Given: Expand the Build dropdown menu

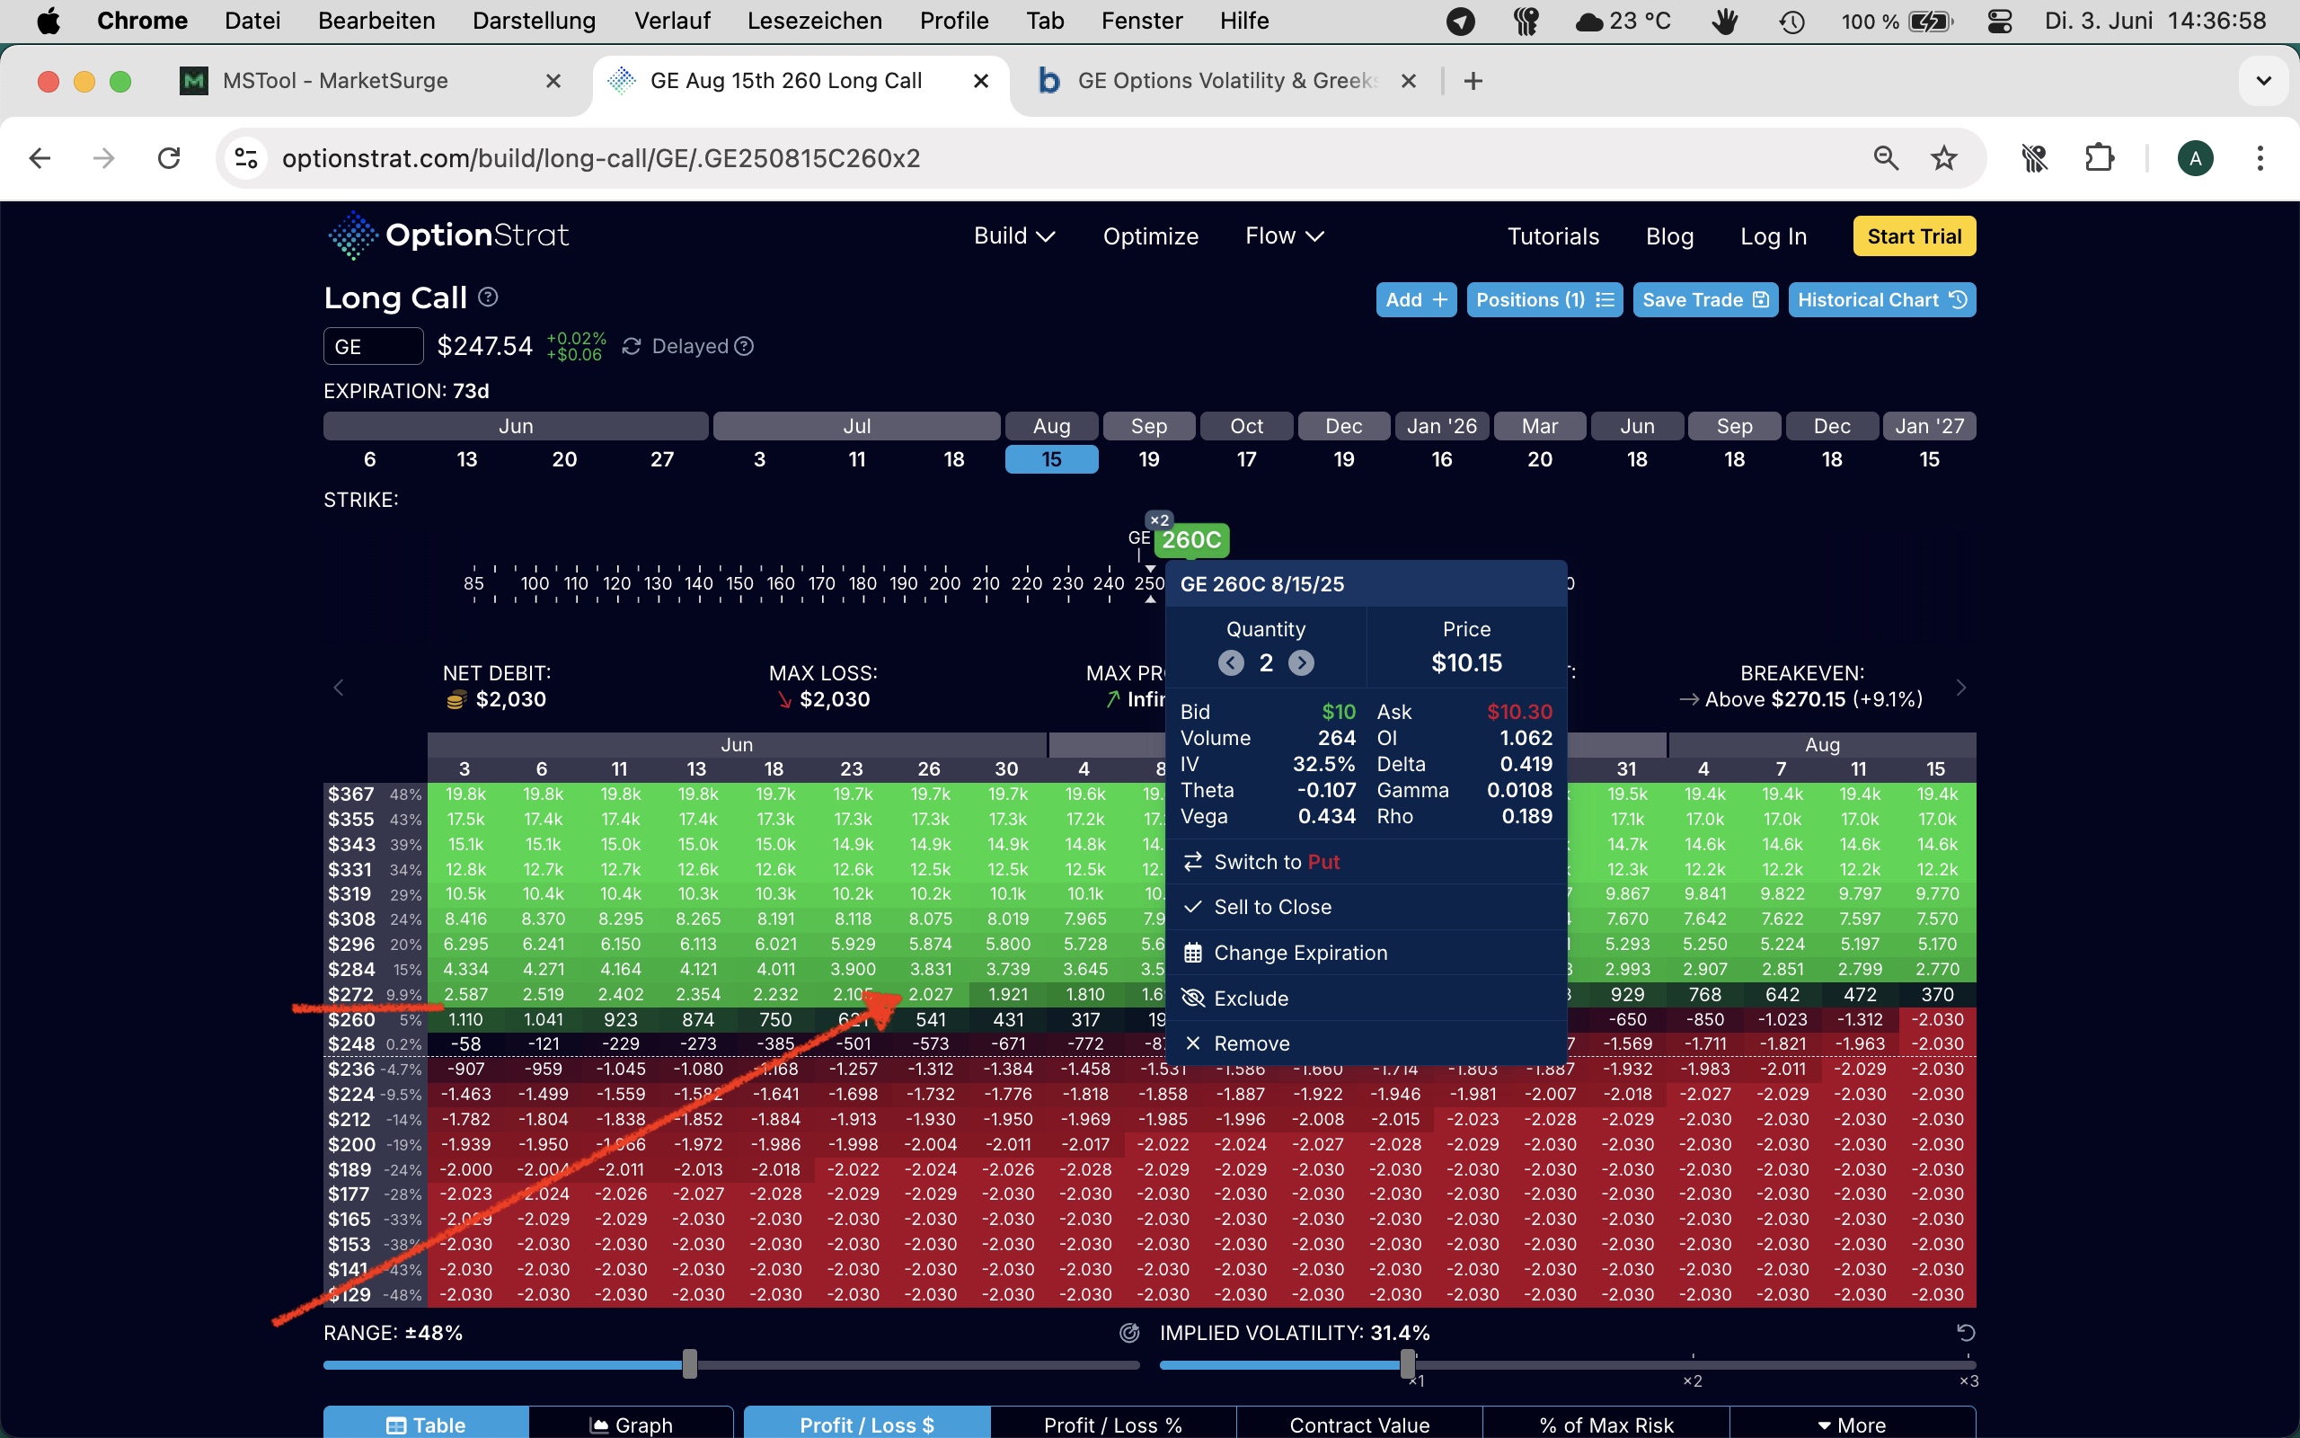Looking at the screenshot, I should point(1013,235).
